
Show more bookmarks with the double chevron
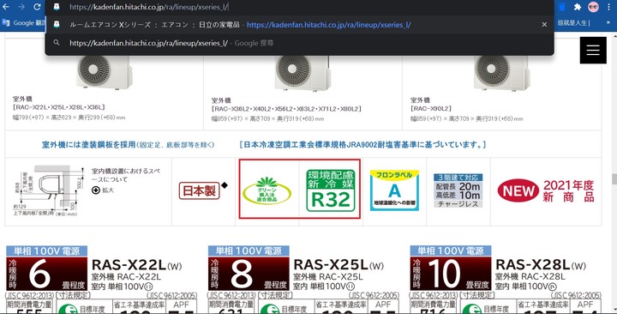(608, 23)
